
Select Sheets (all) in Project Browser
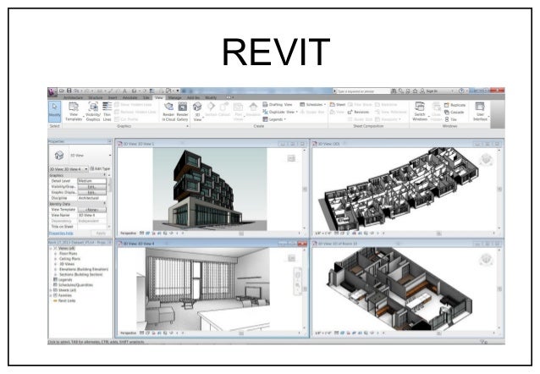pyautogui.click(x=67, y=290)
